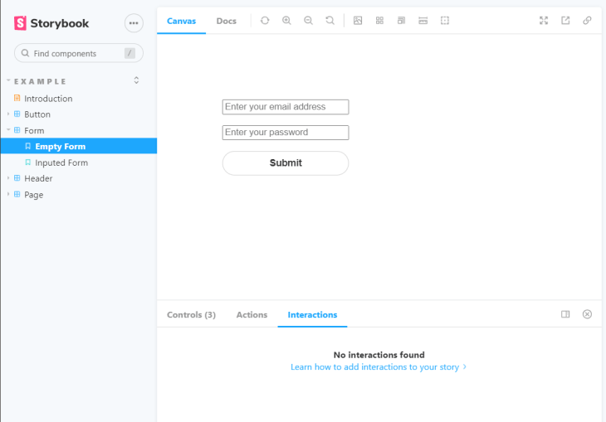The image size is (606, 422).
Task: Toggle the measure tool
Action: 423,21
